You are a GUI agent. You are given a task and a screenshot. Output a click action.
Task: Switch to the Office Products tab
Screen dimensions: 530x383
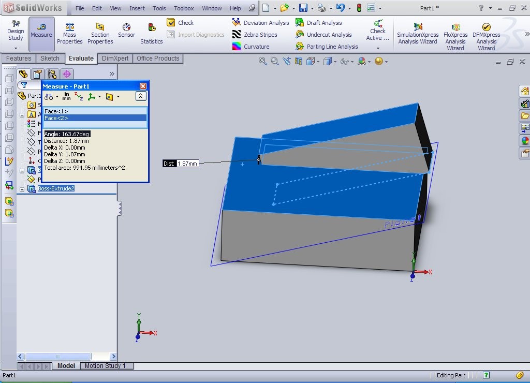pyautogui.click(x=158, y=58)
